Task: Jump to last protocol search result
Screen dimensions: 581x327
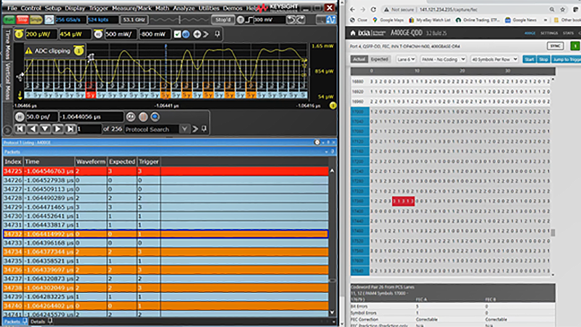Action: click(70, 129)
